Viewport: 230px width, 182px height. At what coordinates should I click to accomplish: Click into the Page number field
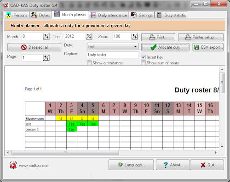tap(32, 57)
